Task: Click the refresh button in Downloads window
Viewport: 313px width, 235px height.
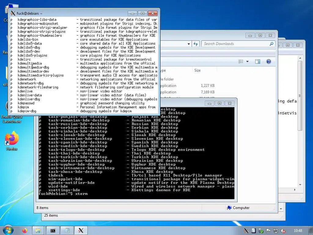Action: pyautogui.click(x=195, y=44)
